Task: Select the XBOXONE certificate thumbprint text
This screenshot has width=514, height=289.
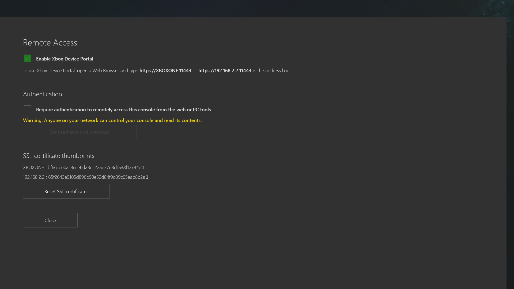Action: tap(94, 168)
